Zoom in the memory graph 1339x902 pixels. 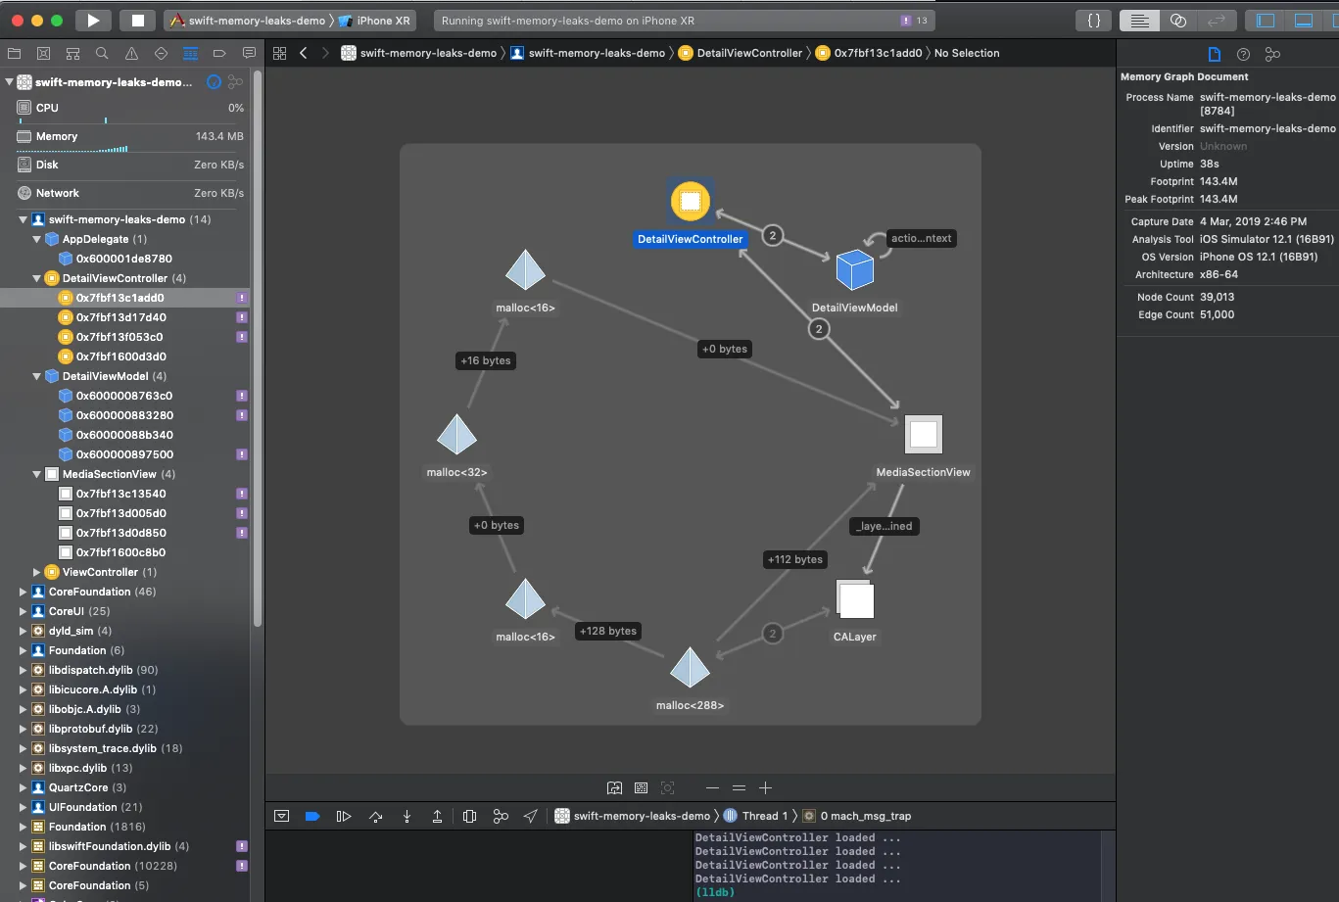766,787
